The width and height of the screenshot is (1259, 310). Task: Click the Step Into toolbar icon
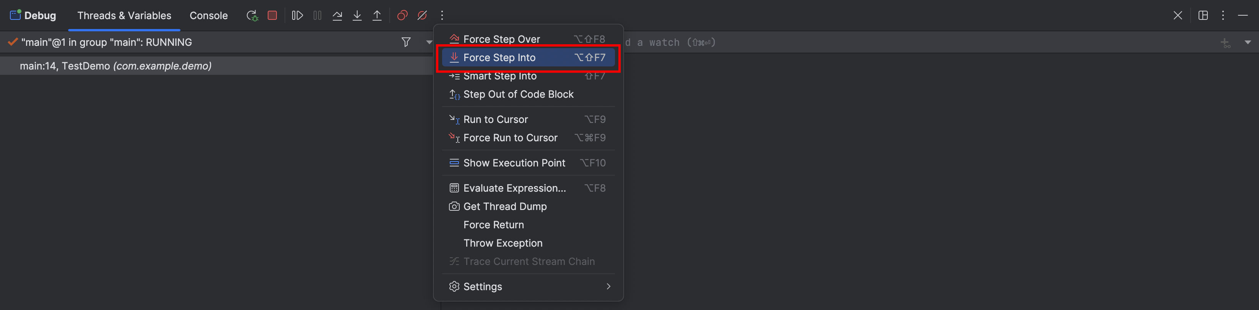(357, 16)
